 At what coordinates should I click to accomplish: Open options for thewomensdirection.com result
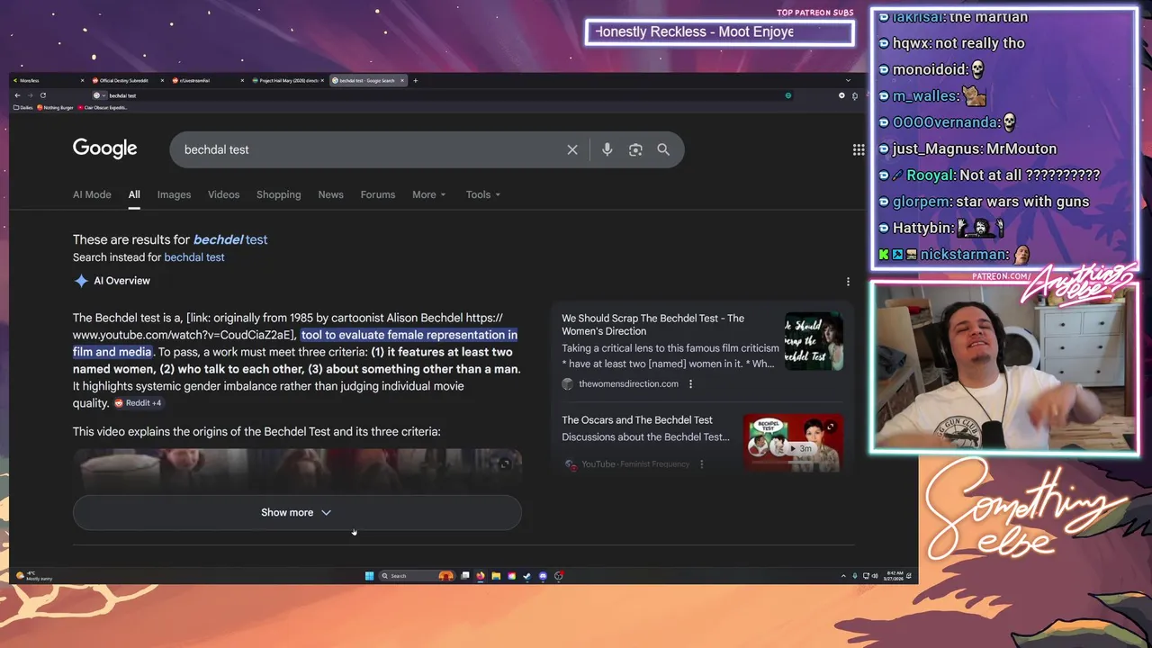click(x=690, y=384)
